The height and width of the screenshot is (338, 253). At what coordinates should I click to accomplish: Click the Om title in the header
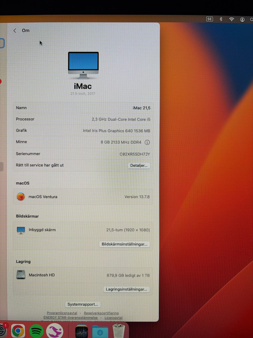[26, 31]
